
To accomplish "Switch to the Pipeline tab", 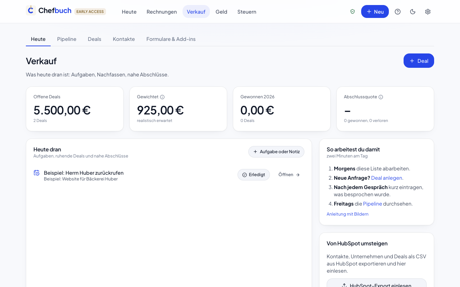I will point(67,39).
